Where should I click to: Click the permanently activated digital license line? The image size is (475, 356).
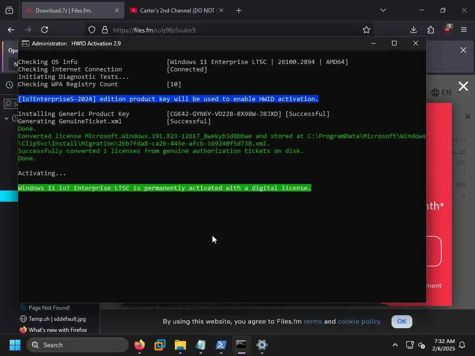(165, 188)
